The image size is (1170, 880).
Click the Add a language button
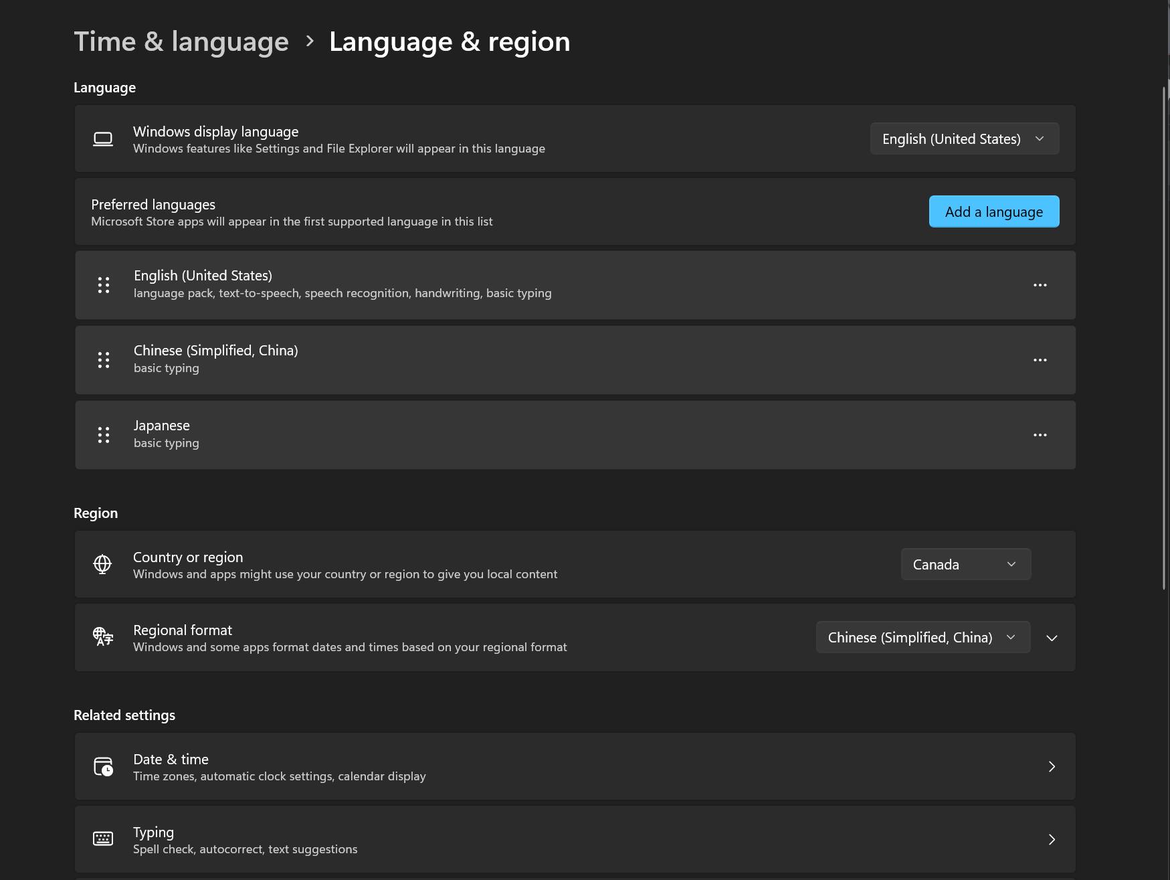[994, 211]
